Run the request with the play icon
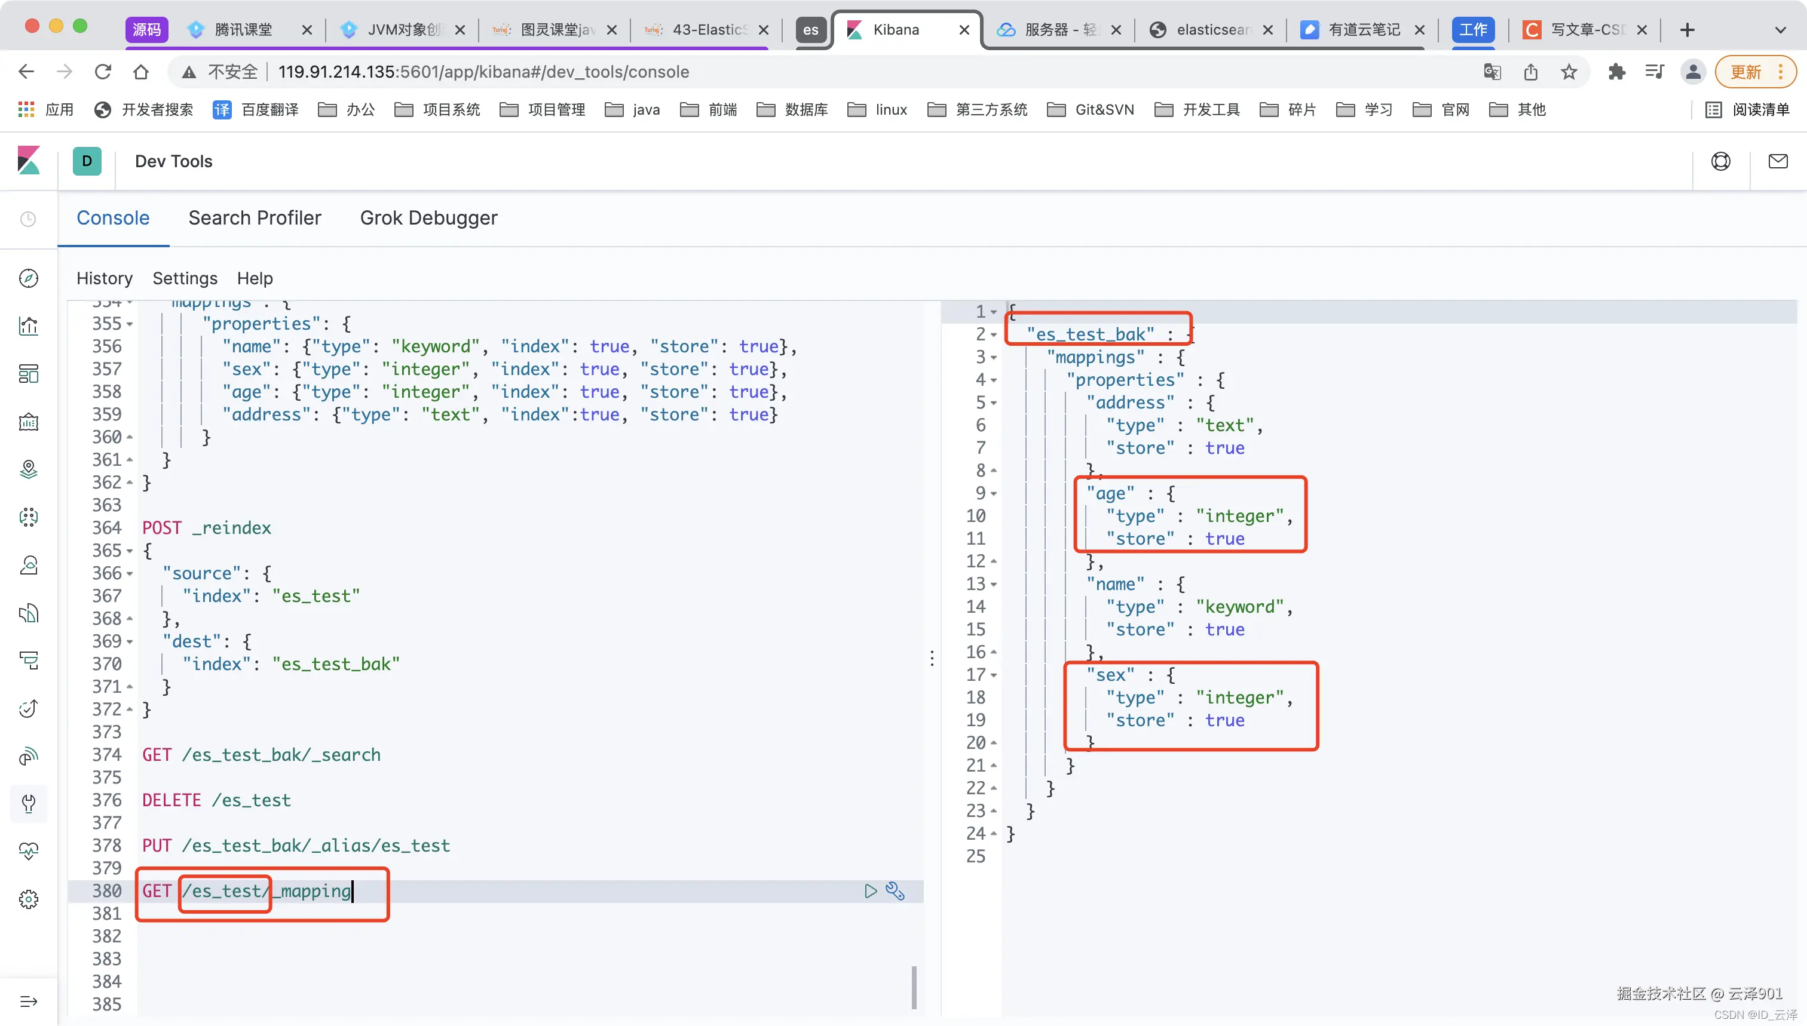This screenshot has height=1026, width=1807. (x=870, y=892)
